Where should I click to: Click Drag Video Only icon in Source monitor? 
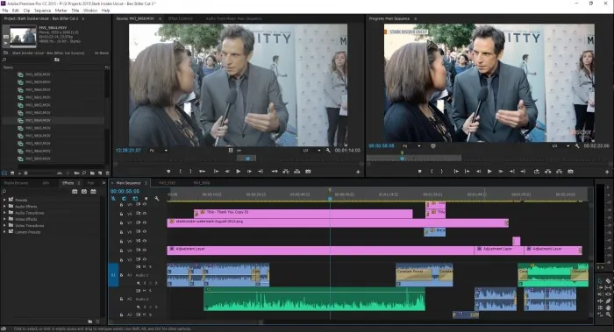click(x=231, y=150)
